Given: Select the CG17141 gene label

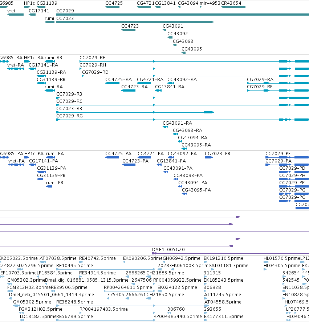Looking at the screenshot, I should [39, 11].
